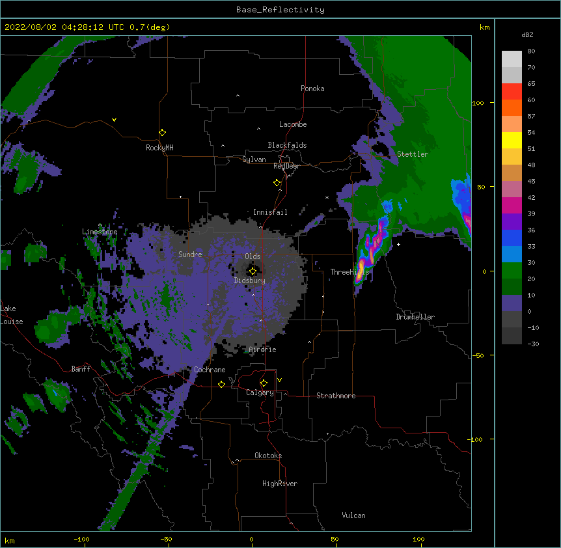
Task: Select the magenta 39-42 dBZ legend swatch
Action: tap(512, 205)
